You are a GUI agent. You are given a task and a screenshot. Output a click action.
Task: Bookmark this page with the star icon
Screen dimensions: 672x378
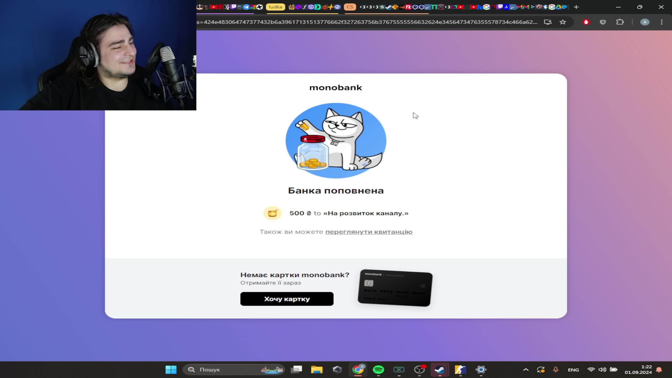coord(563,22)
